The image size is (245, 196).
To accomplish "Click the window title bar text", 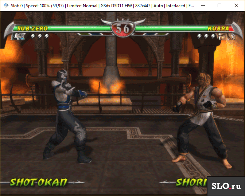I will point(102,6).
